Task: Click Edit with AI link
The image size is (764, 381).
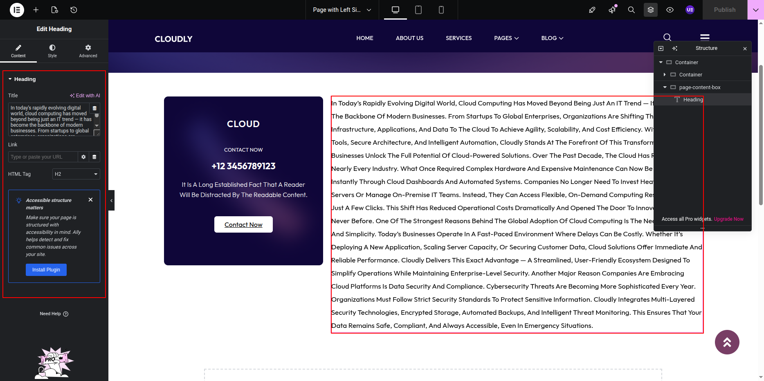Action: 85,96
